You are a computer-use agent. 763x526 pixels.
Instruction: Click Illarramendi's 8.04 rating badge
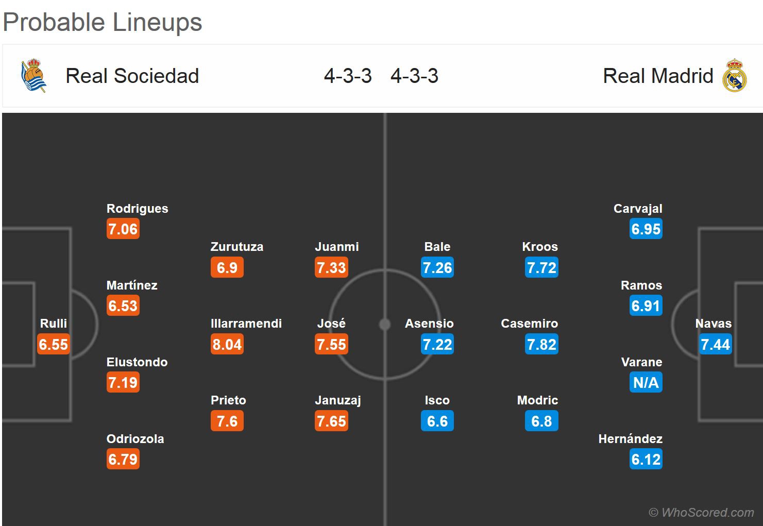[227, 344]
